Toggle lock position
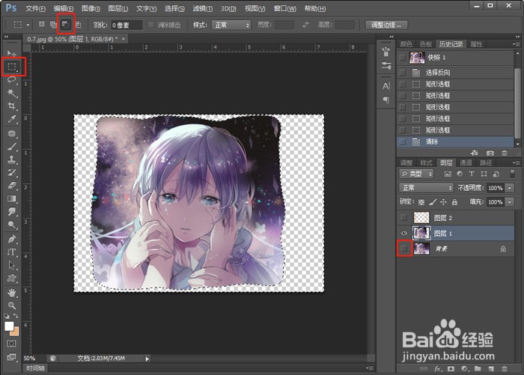This screenshot has width=524, height=375. point(443,202)
